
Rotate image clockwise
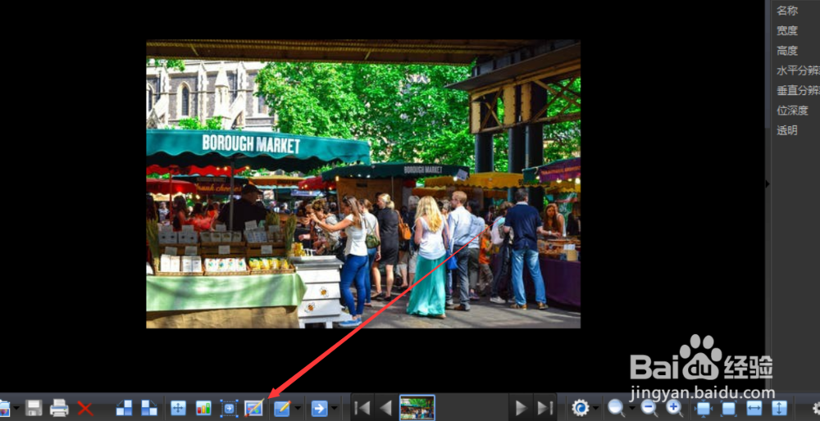[x=149, y=408]
